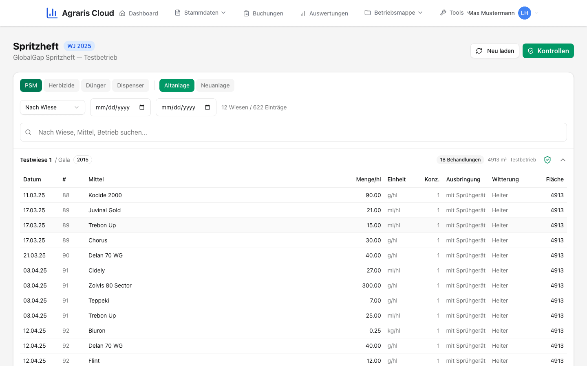Click the Stammdaten document icon
The width and height of the screenshot is (587, 366).
(x=178, y=13)
